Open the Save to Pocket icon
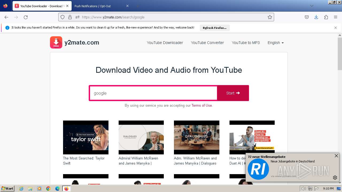Image resolution: width=342 pixels, height=192 pixels. [x=307, y=17]
